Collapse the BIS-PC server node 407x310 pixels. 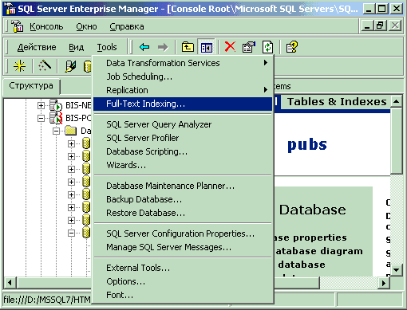pyautogui.click(x=41, y=118)
